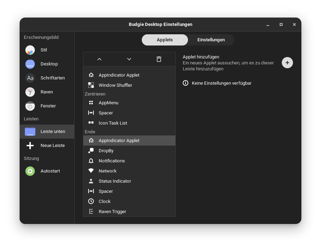
Task: Switch to the Einstellungen tab
Action: (x=211, y=40)
